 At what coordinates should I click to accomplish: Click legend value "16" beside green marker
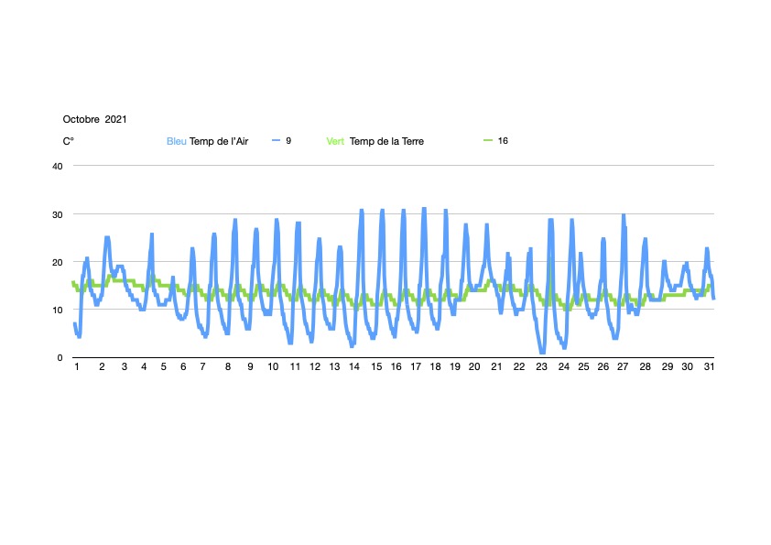pos(503,141)
